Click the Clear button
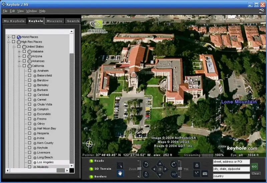The image size is (267, 183). (x=255, y=173)
